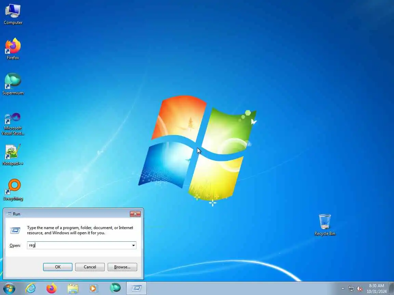Click the Run taskbar button
Screen dimensions: 394x295
point(136,288)
